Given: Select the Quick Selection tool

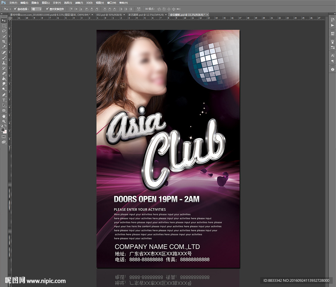Looking at the screenshot, I should coord(4,36).
